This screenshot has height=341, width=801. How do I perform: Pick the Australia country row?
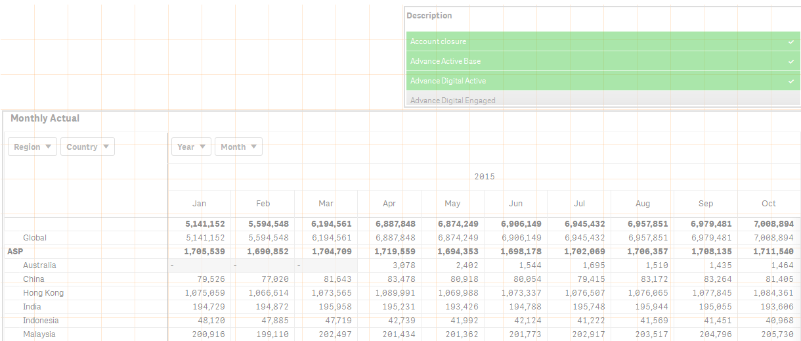pos(39,265)
